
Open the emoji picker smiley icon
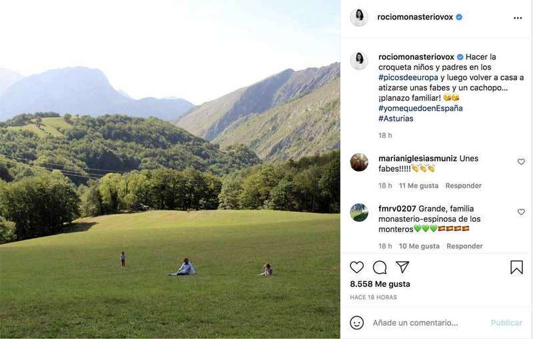[x=357, y=322]
